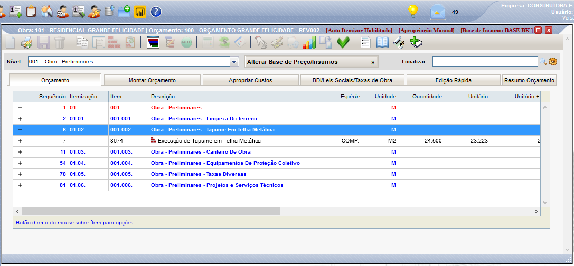Collapse the Tapume Em Telha Metálica row

[x=20, y=130]
